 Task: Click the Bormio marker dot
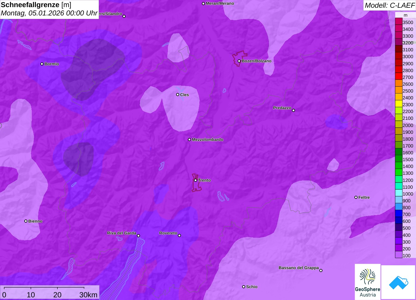coord(42,64)
